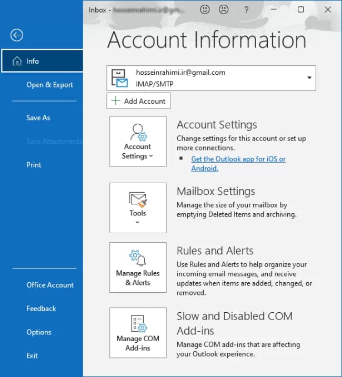
Task: Send a frown feedback face icon
Action: 224,9
